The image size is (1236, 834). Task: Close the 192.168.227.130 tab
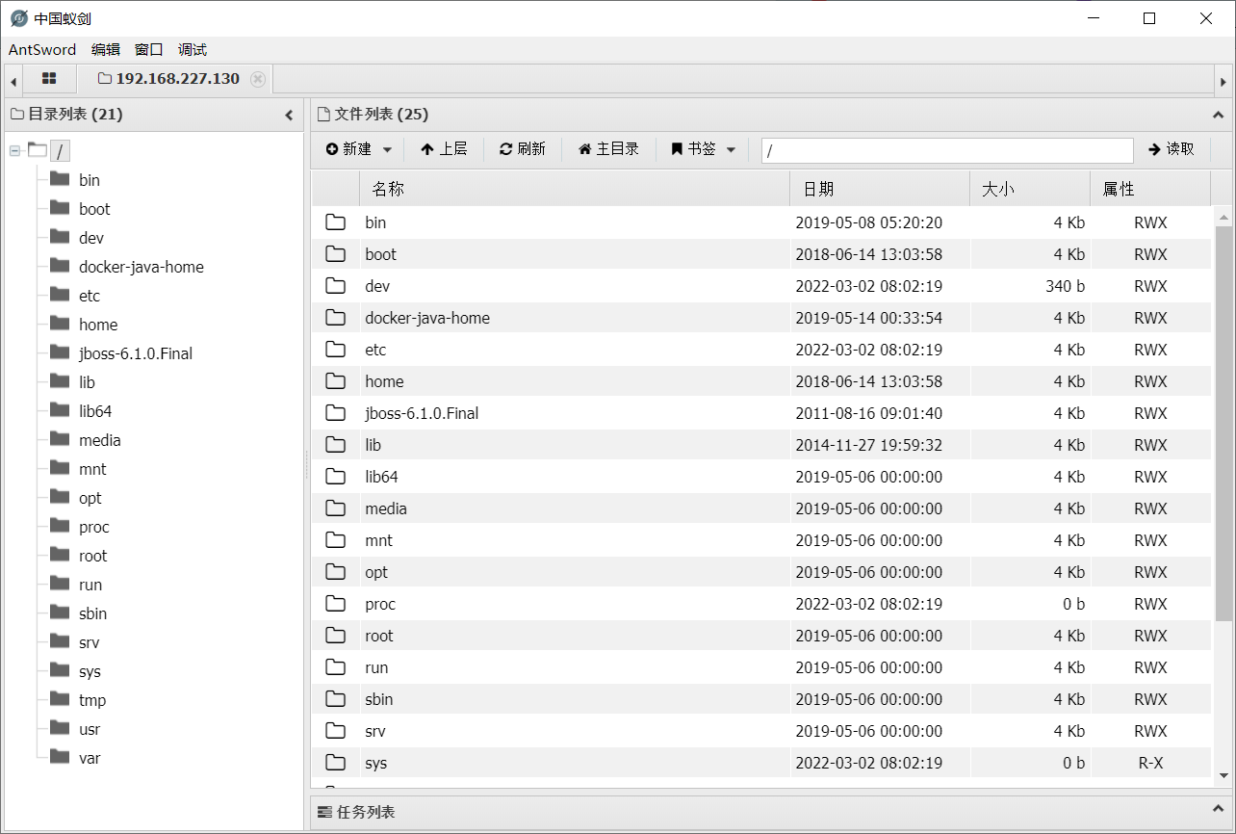click(258, 79)
